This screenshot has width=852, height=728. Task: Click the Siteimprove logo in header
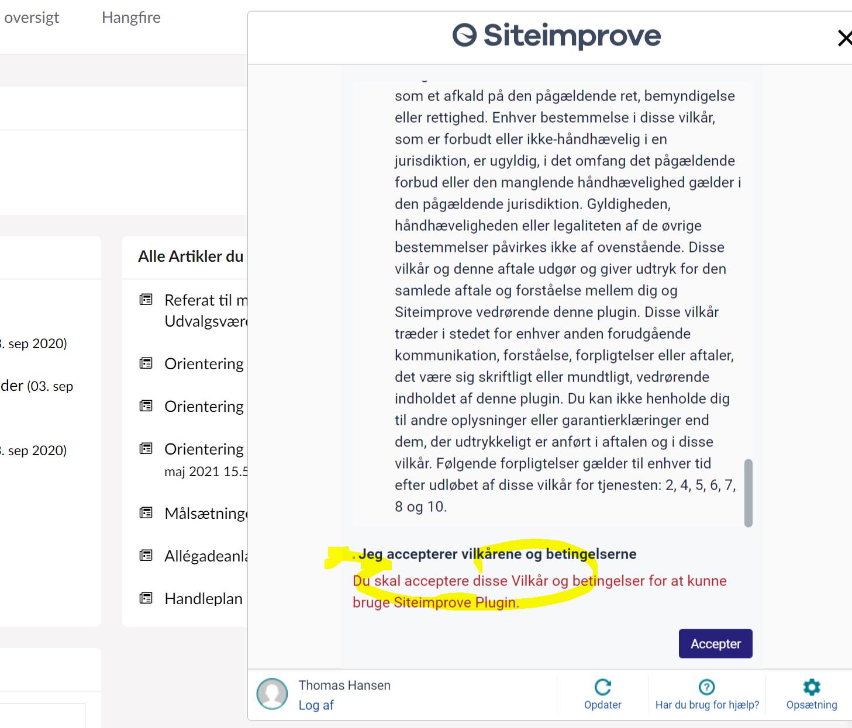(556, 36)
